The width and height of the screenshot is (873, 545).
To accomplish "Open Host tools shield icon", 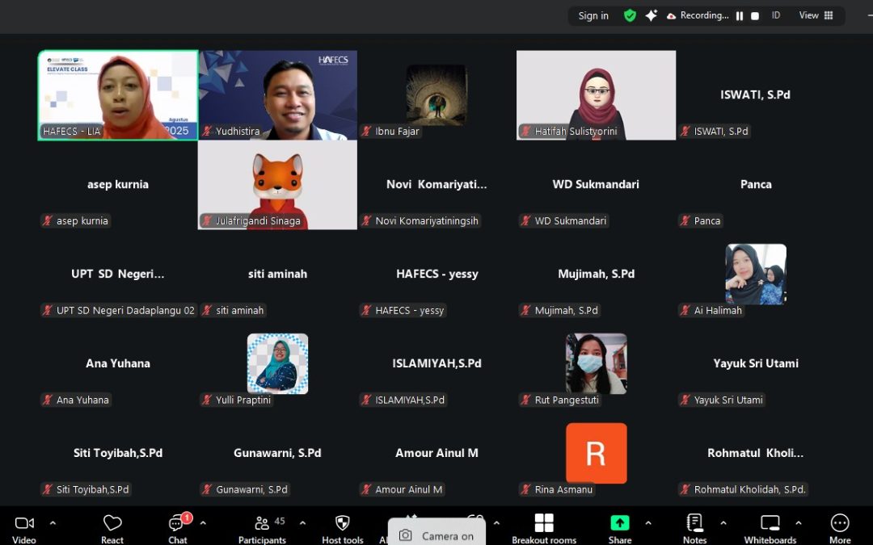I will point(342,523).
